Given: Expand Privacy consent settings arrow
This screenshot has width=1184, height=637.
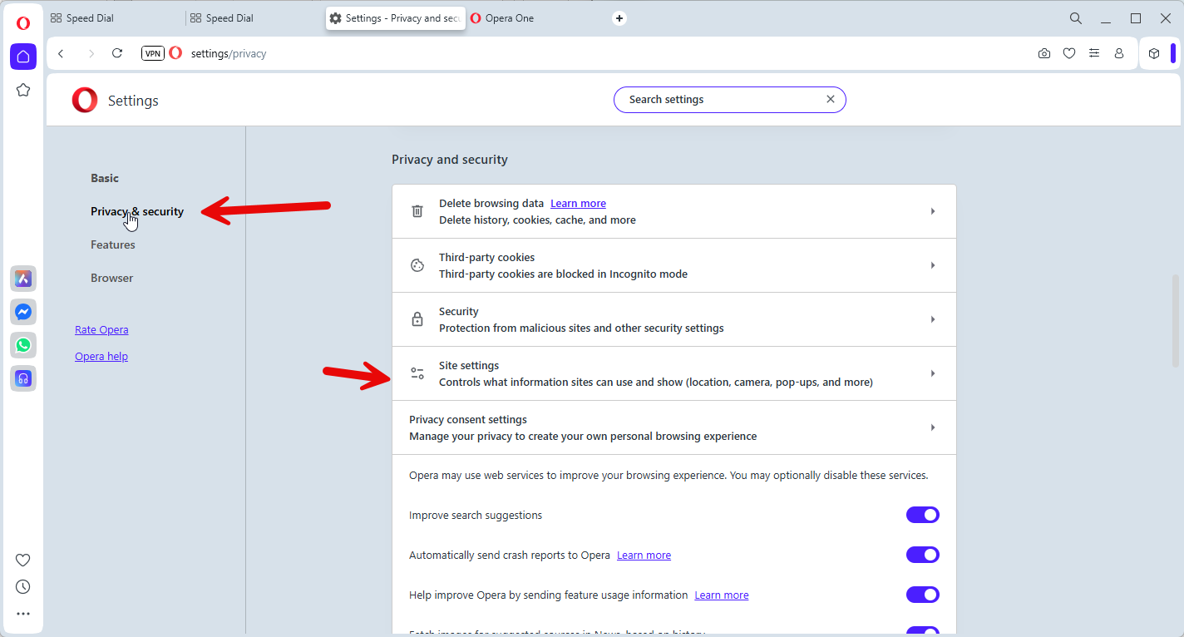Looking at the screenshot, I should coord(933,427).
